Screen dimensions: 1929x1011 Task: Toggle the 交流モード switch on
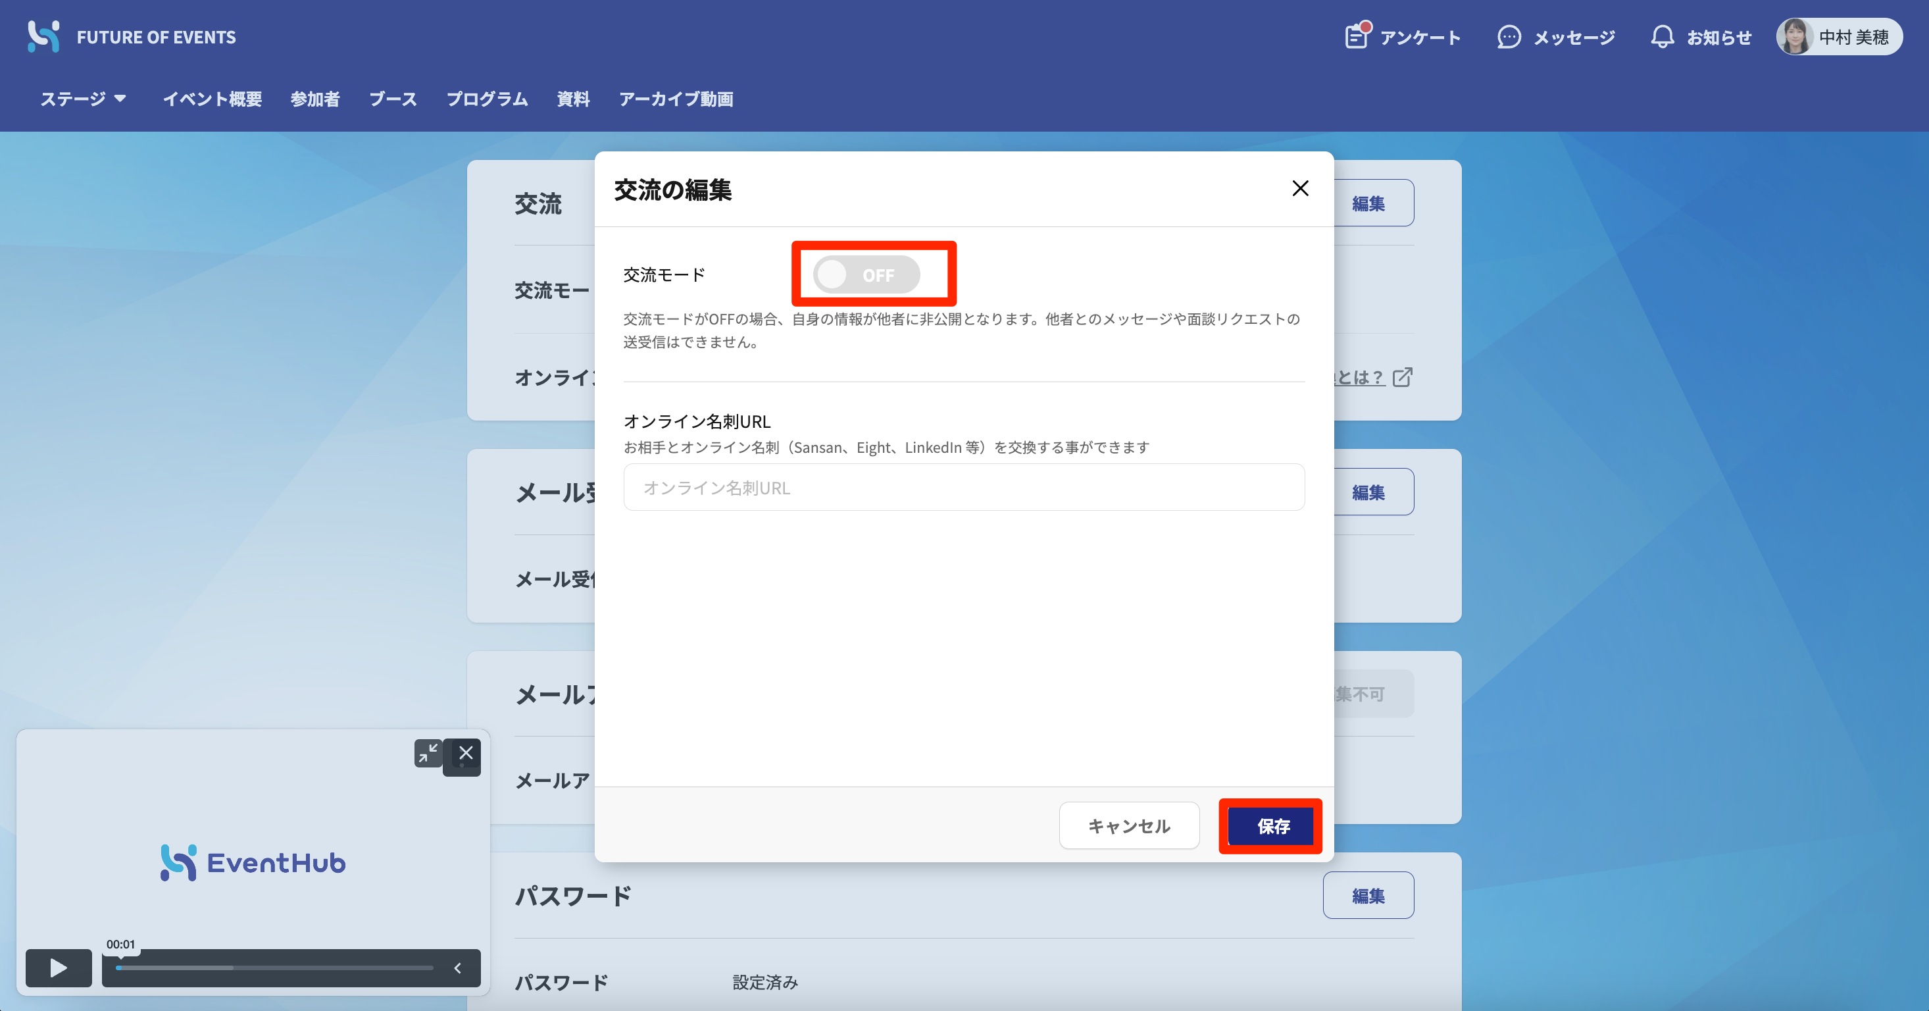pos(866,275)
